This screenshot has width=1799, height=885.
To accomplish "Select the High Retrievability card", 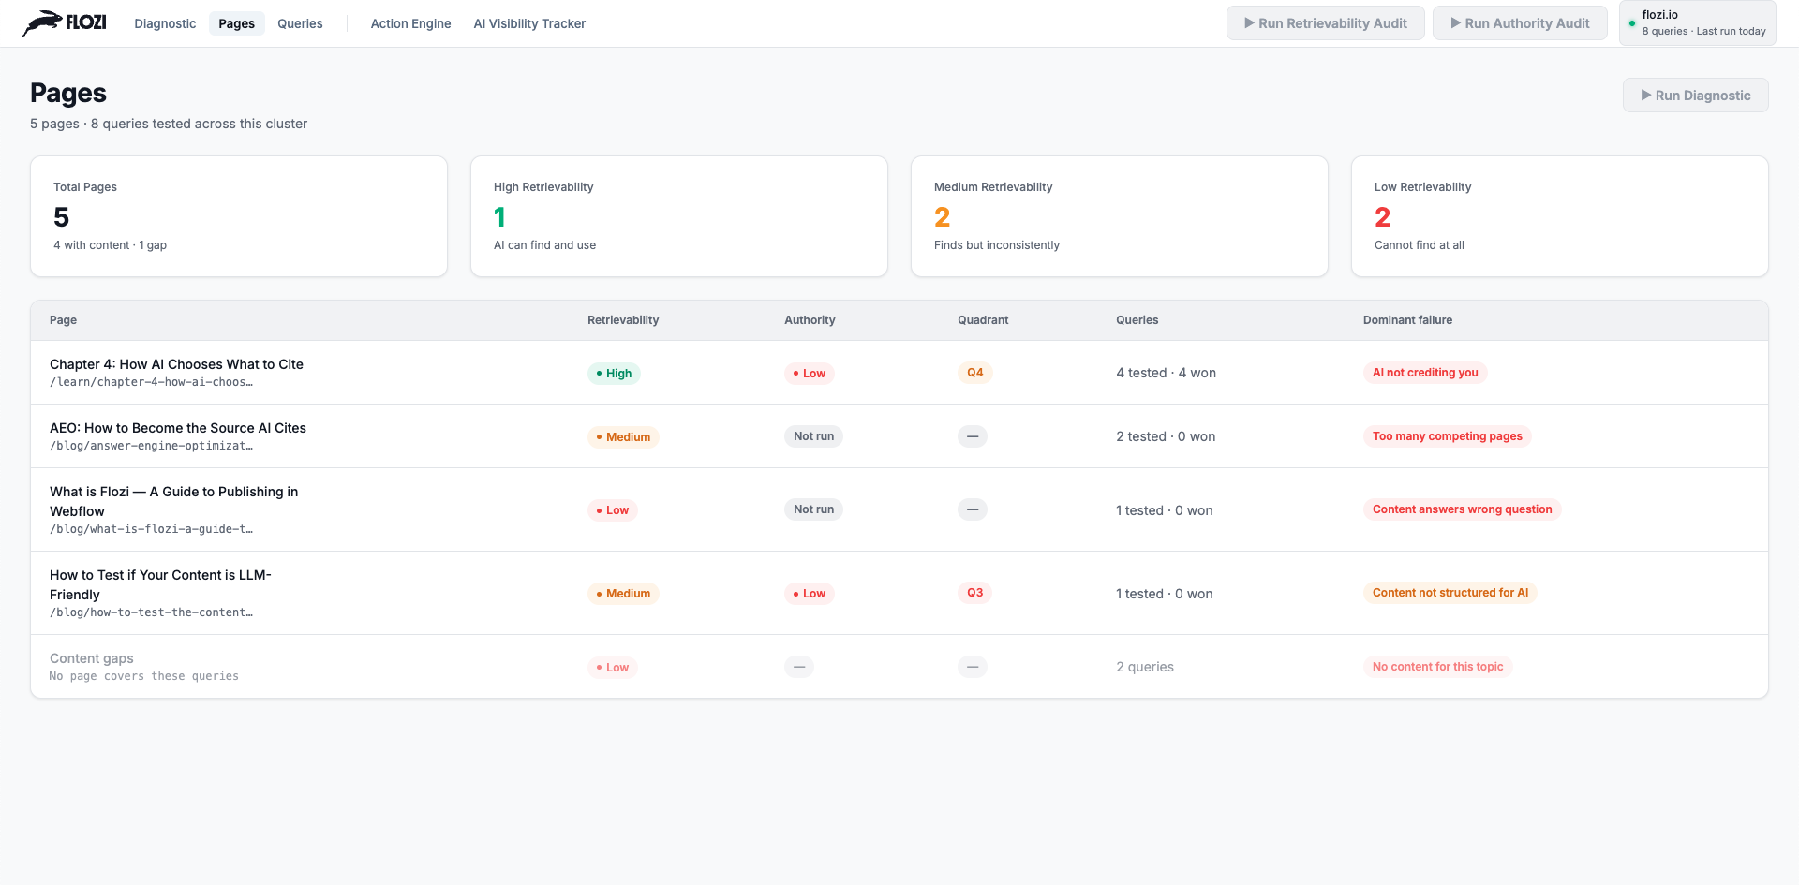I will (679, 216).
